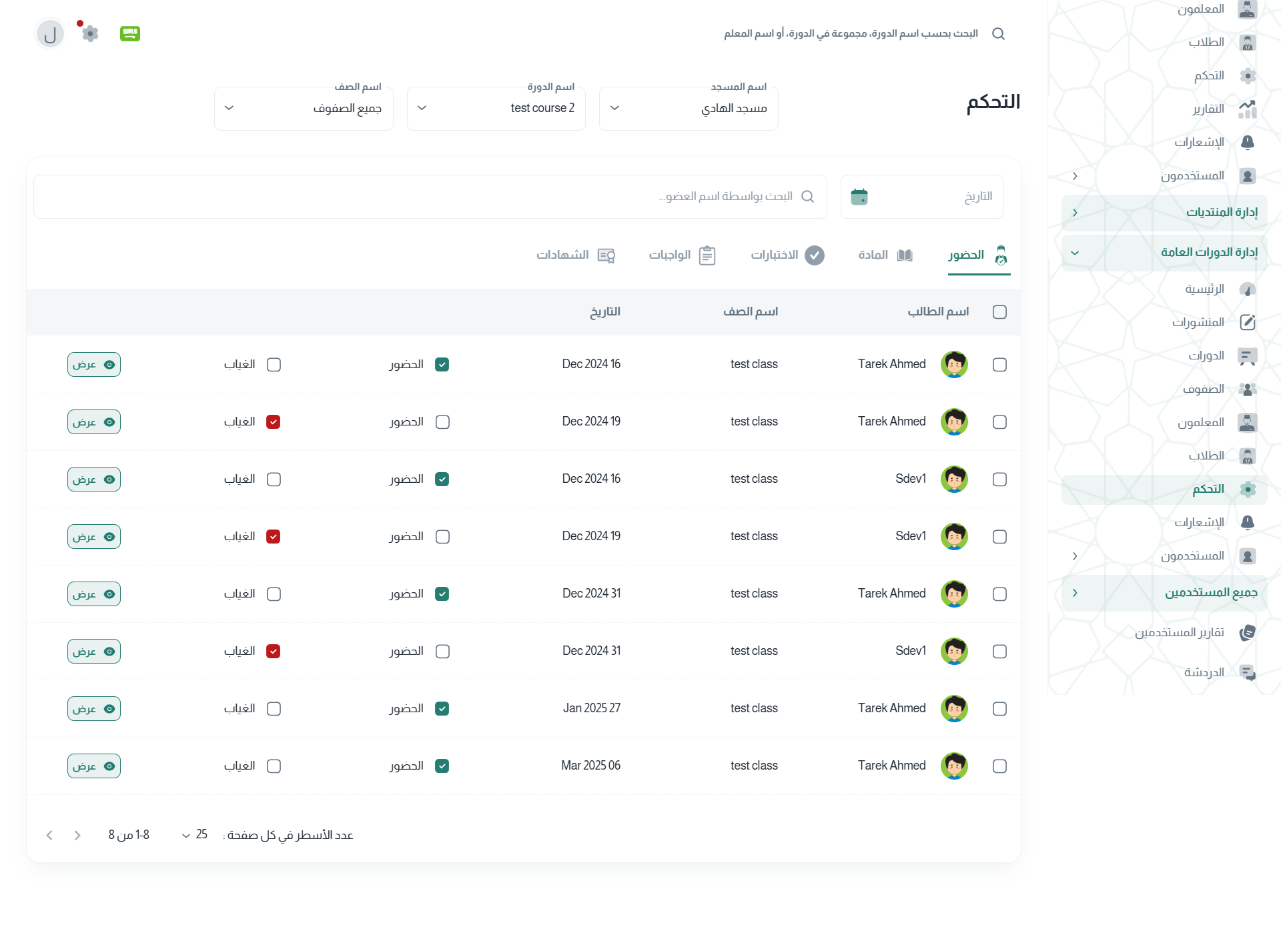Switch to الشهادات certificates tab
The image size is (1281, 935).
pyautogui.click(x=575, y=255)
